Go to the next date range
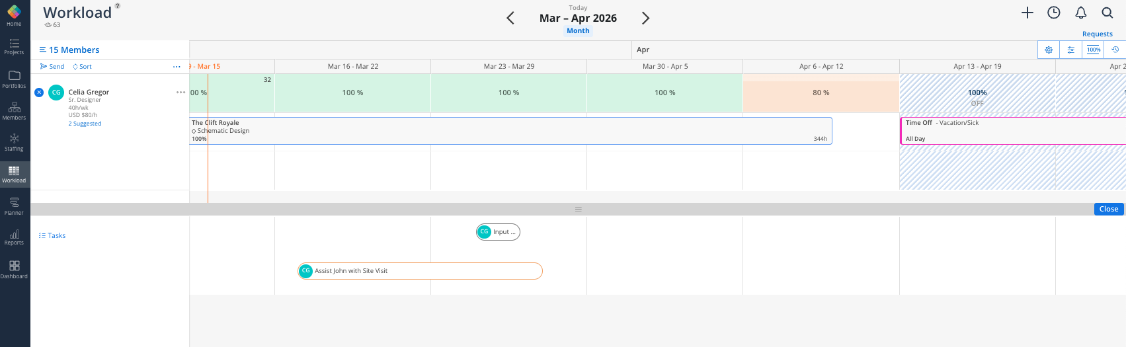Screen dimensions: 1126x347 coord(646,19)
